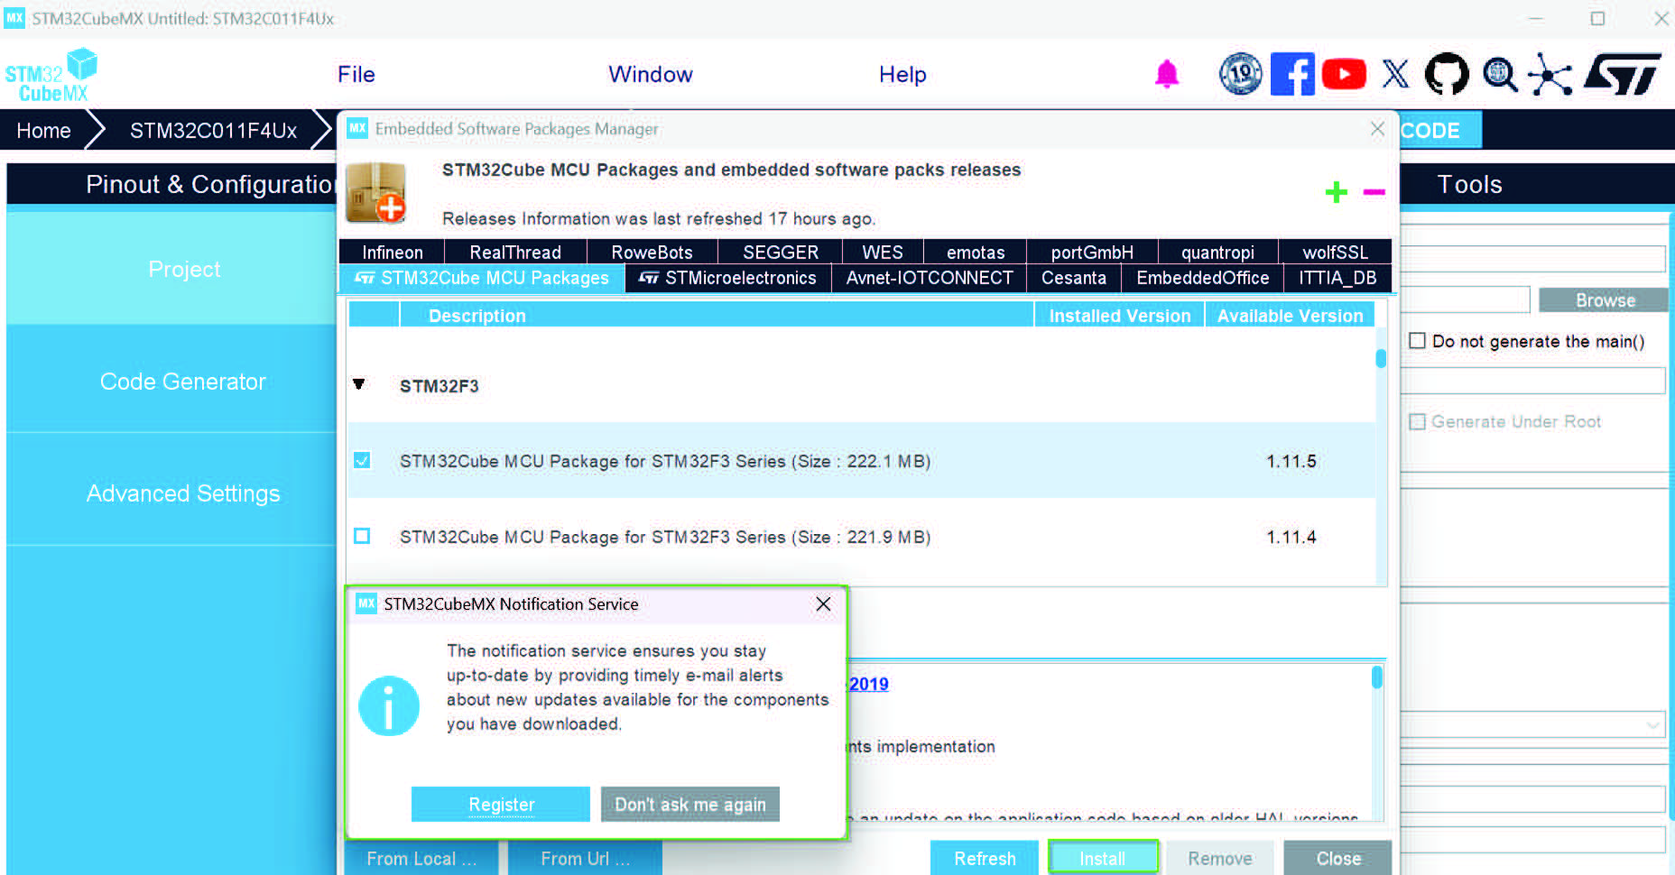Select the STMicroelectronics tab
Image resolution: width=1675 pixels, height=875 pixels.
pyautogui.click(x=727, y=278)
